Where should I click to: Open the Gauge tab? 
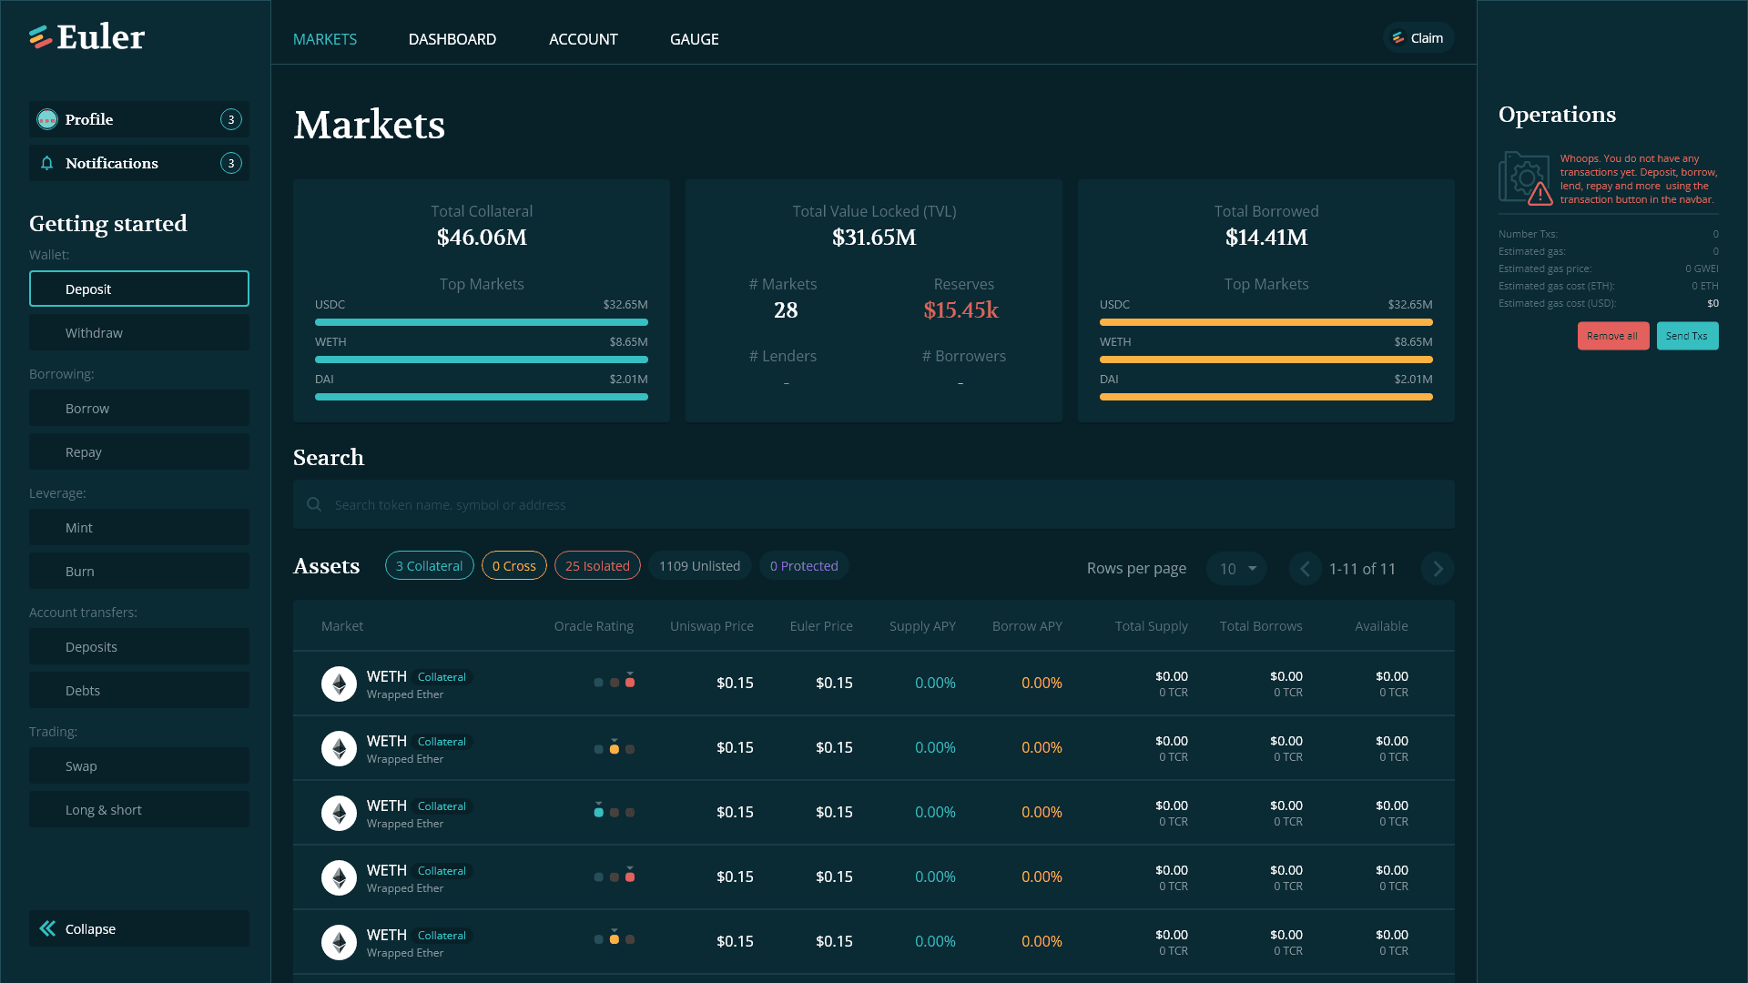pyautogui.click(x=694, y=39)
